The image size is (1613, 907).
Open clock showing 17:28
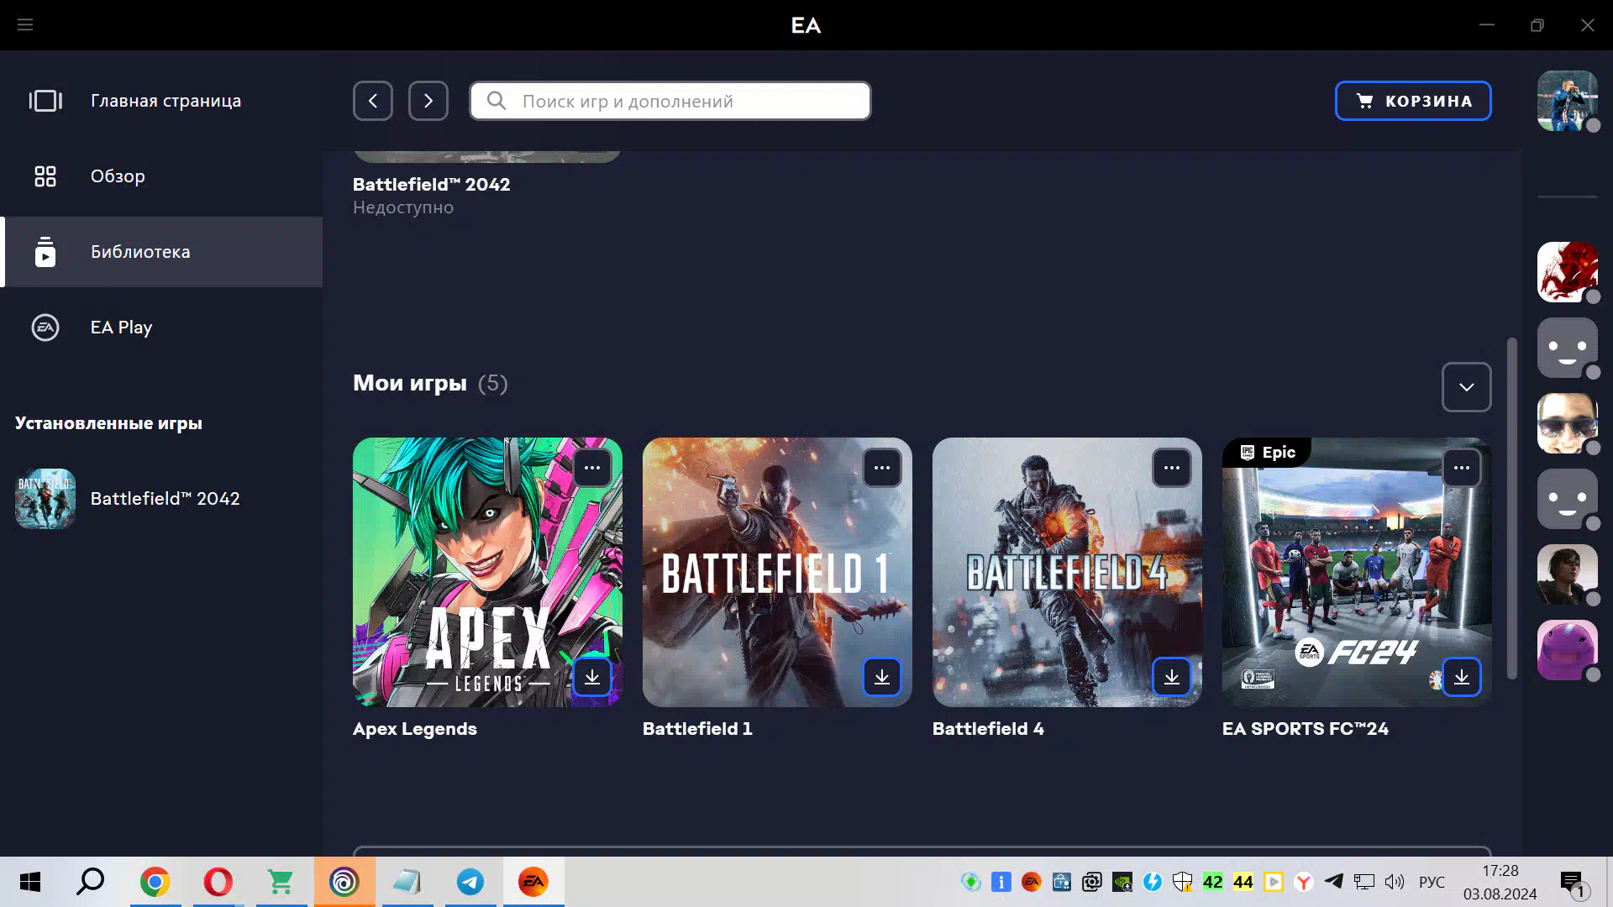point(1500,882)
